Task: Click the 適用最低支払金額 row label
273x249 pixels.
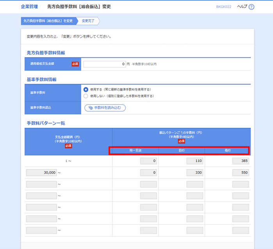Action: coord(42,64)
